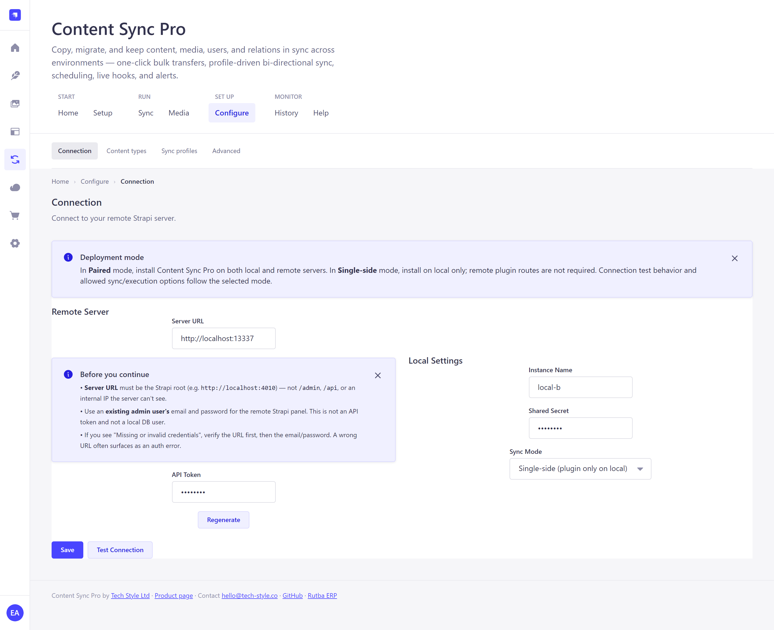Open the Marketplace cart icon
This screenshot has width=774, height=630.
point(15,216)
